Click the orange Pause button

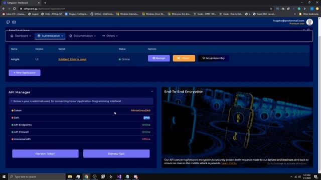tap(184, 58)
